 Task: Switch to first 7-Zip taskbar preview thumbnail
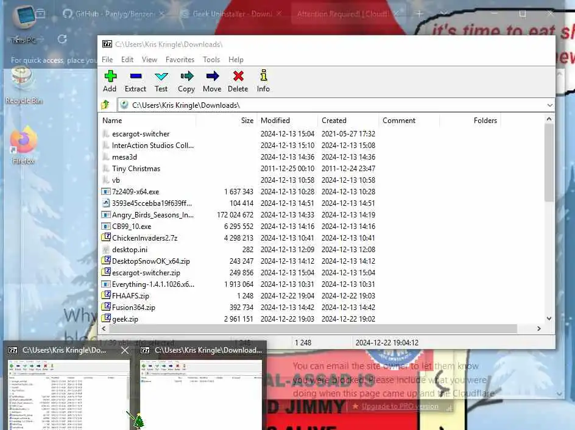tap(69, 394)
